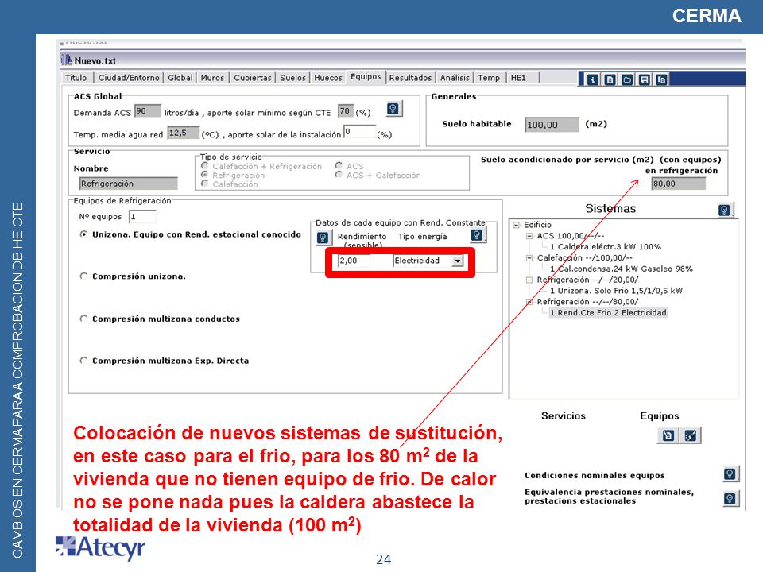Click the new document toolbar icon

click(x=610, y=79)
